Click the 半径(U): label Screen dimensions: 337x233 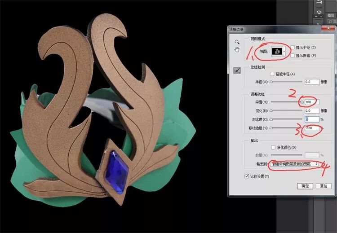click(x=262, y=82)
